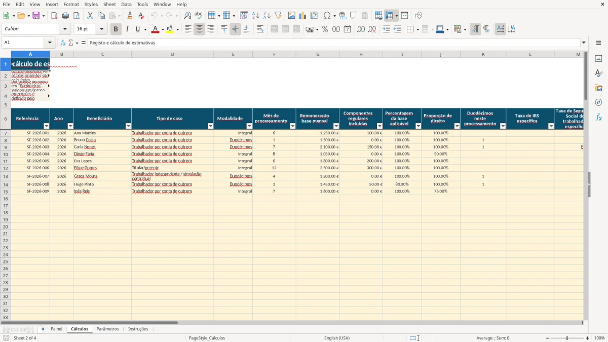Switch to the Painel sheet tab
Viewport: 608px width, 342px height.
coord(57,329)
